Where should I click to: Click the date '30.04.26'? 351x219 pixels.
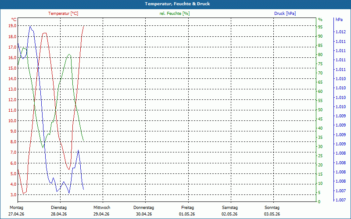144,214
